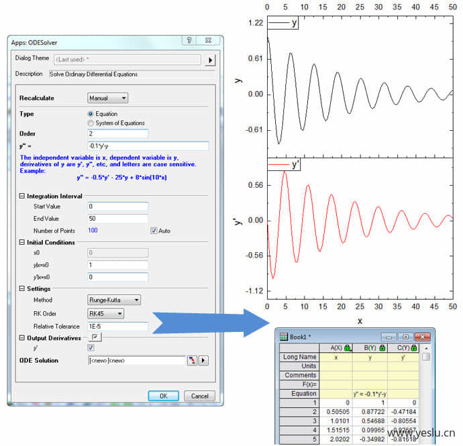Open the Dialog Theme flyout arrow button
Viewport: 463px width, 446px height.
pos(210,60)
